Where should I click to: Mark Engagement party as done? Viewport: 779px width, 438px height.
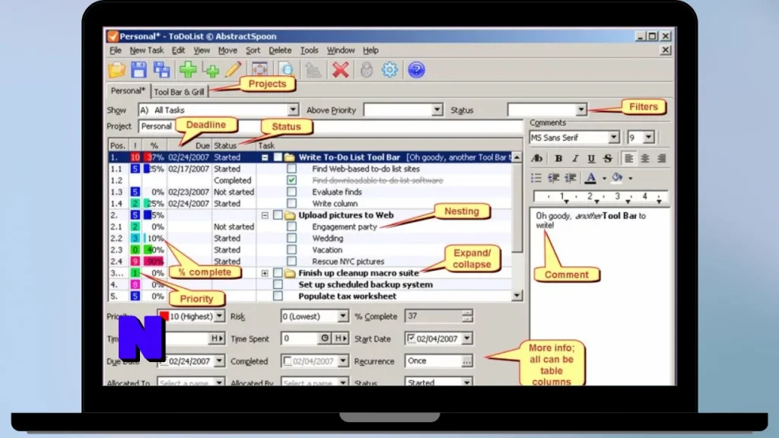291,227
